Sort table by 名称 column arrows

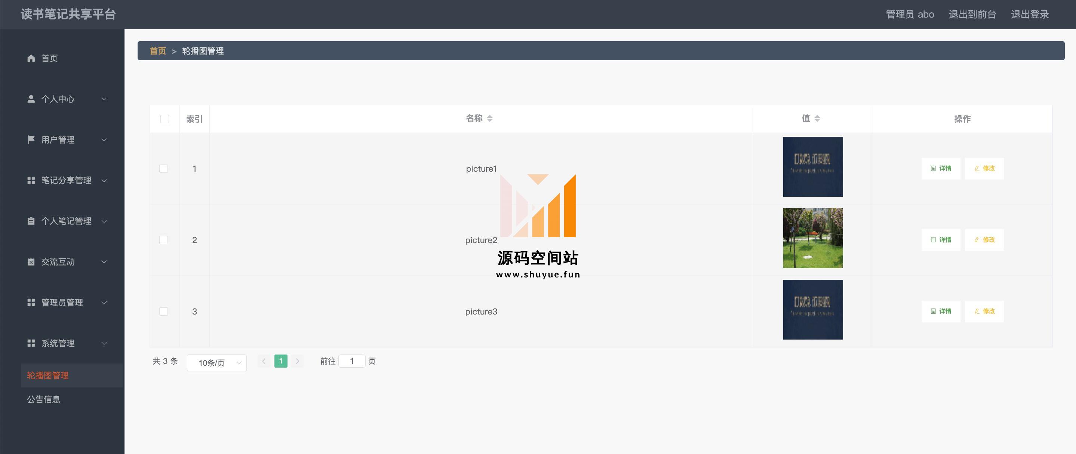coord(489,119)
